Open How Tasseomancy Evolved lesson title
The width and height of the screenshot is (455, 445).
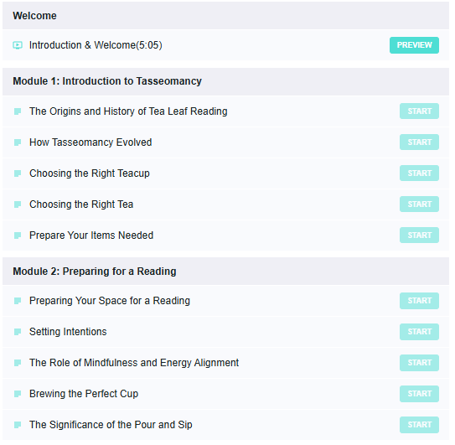90,142
